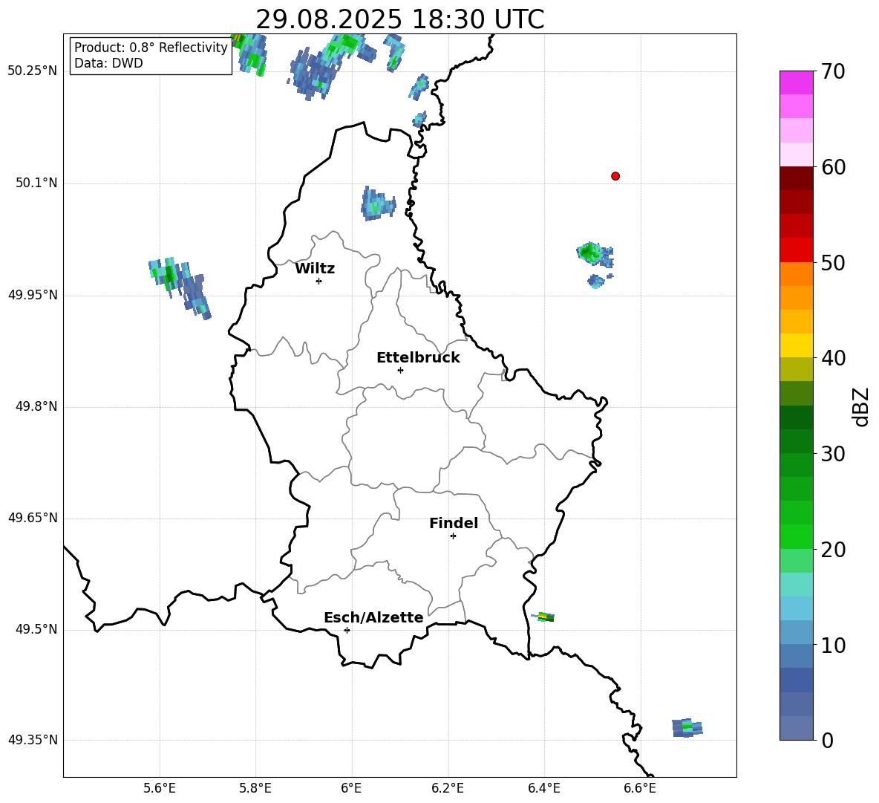Select the Findel station label

(x=454, y=523)
